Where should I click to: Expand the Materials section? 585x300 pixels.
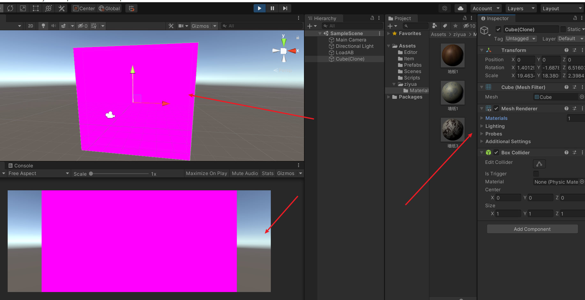point(482,118)
